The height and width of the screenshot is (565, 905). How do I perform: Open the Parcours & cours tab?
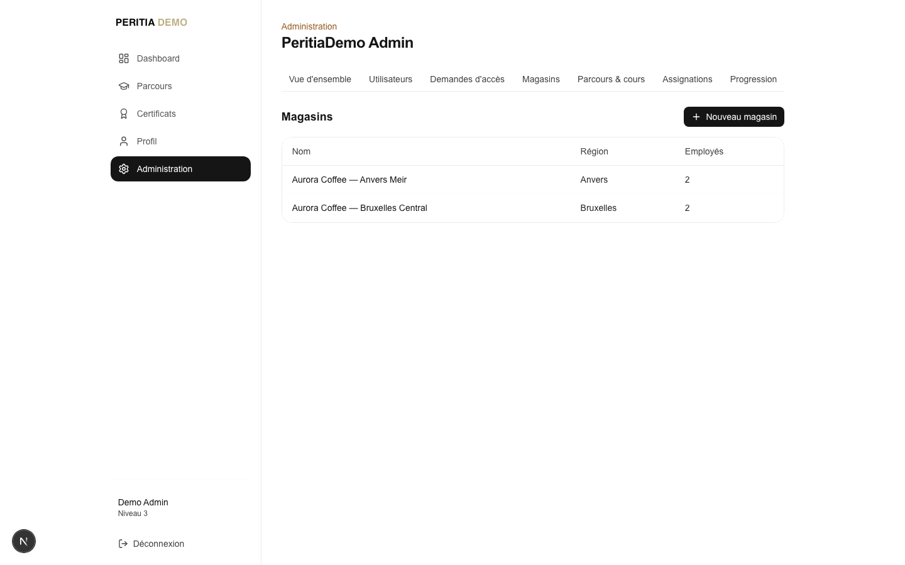point(611,79)
